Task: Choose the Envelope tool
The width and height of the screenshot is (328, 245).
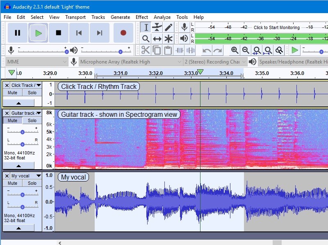Action: click(x=157, y=27)
